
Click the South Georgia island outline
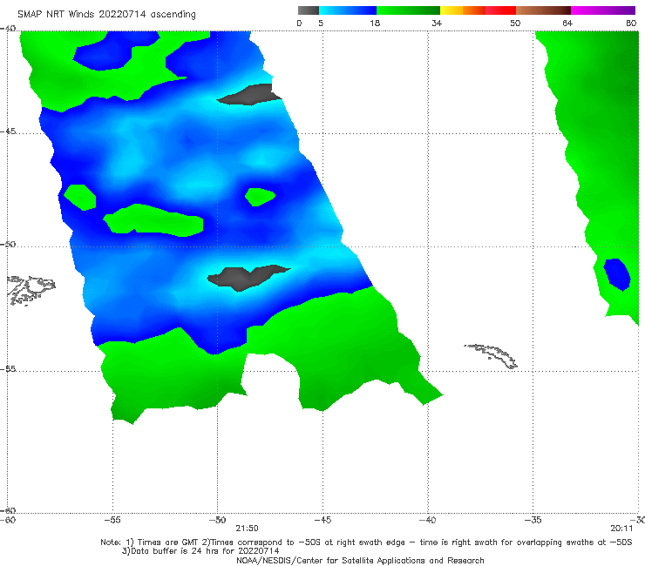[492, 356]
